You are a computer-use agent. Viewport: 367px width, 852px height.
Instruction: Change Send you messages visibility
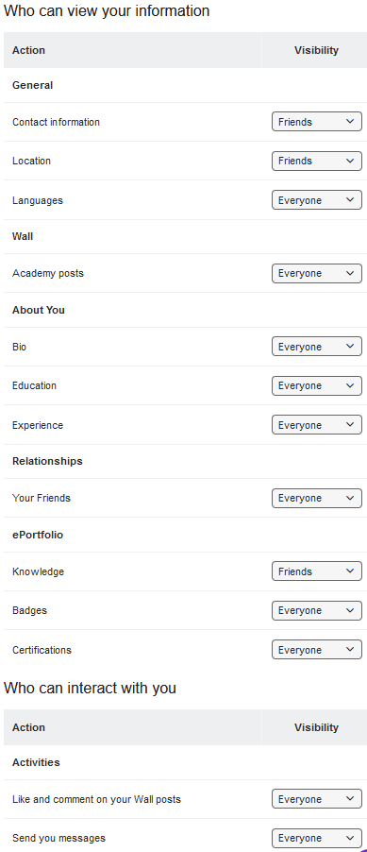[x=316, y=838]
